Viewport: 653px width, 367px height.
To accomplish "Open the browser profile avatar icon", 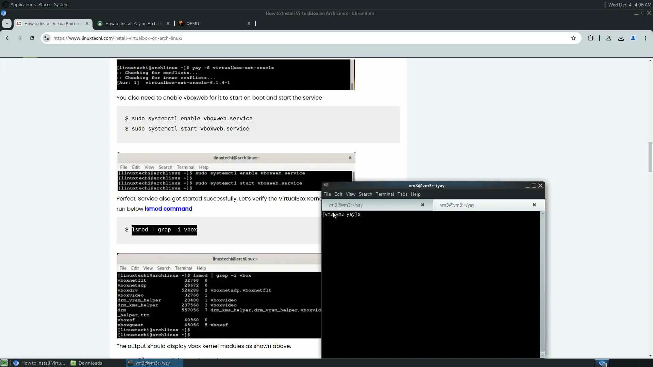I will click(x=633, y=38).
